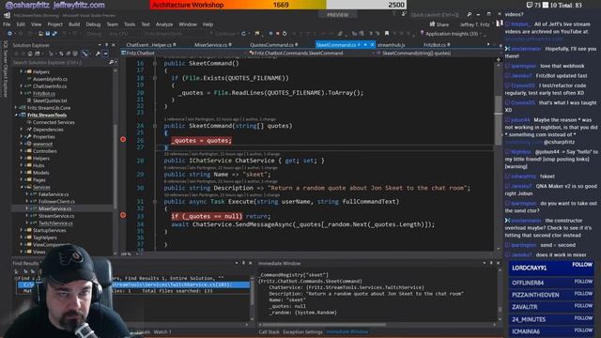Pin the Solution Explorer panel
This screenshot has width=601, height=338.
coord(106,45)
